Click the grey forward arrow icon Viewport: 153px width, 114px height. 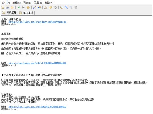pyautogui.click(x=23, y=7)
